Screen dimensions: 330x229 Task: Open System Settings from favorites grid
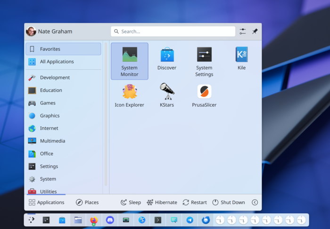click(204, 61)
